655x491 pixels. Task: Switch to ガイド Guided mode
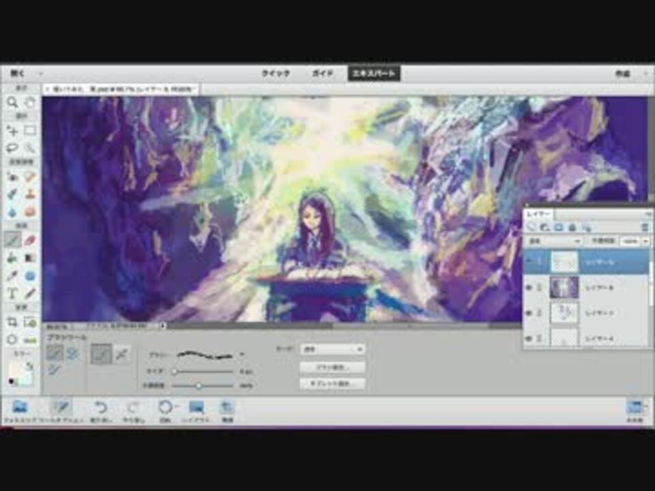coord(323,74)
